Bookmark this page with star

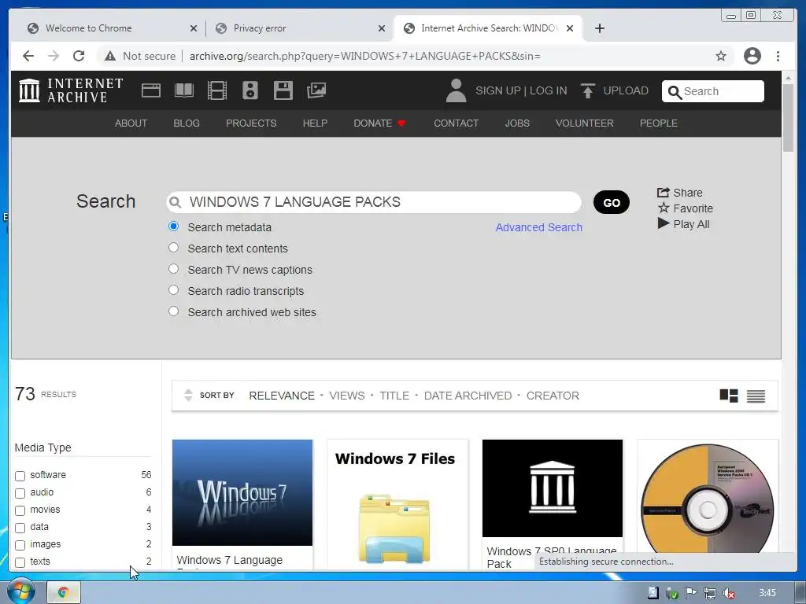point(721,56)
